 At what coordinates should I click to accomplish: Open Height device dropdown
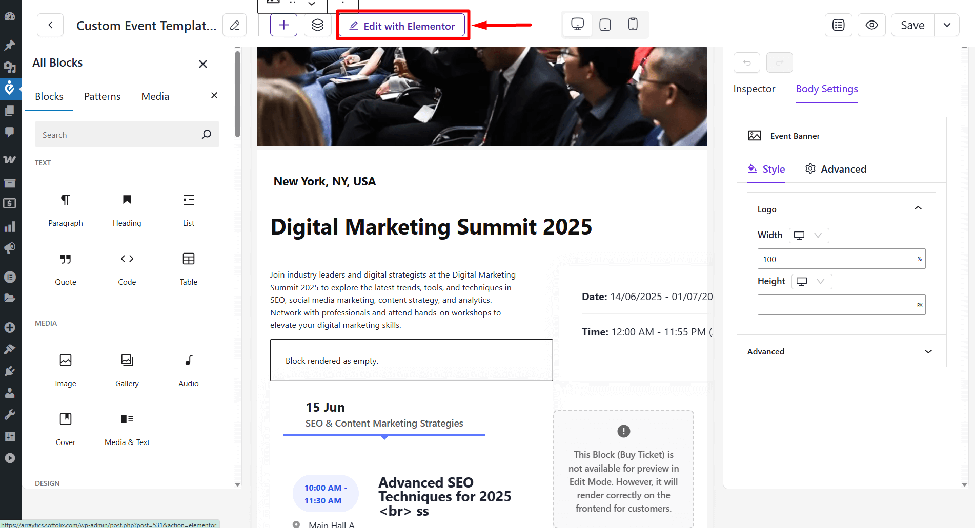pyautogui.click(x=812, y=281)
